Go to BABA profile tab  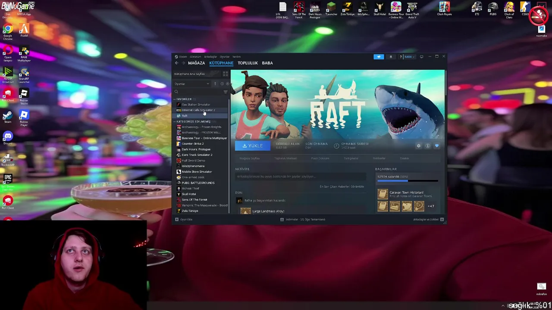pos(267,63)
